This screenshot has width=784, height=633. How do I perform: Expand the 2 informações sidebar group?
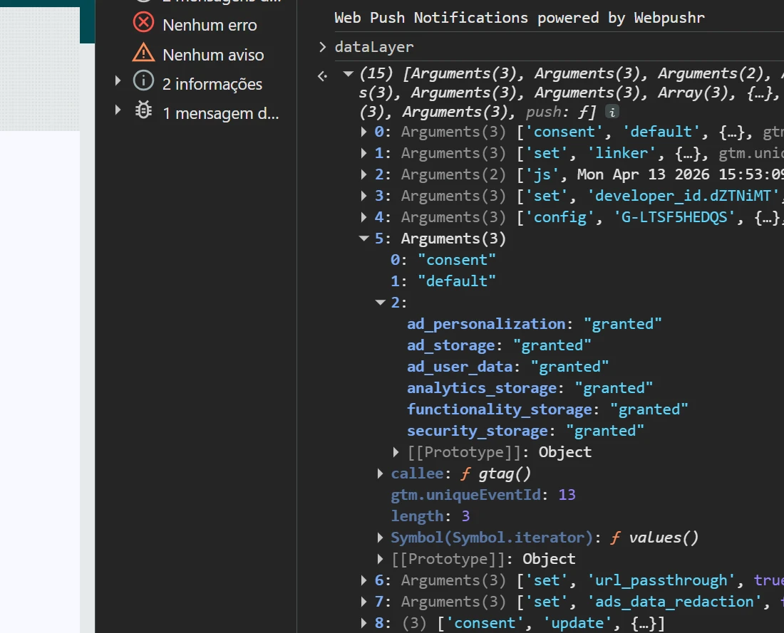click(x=118, y=82)
